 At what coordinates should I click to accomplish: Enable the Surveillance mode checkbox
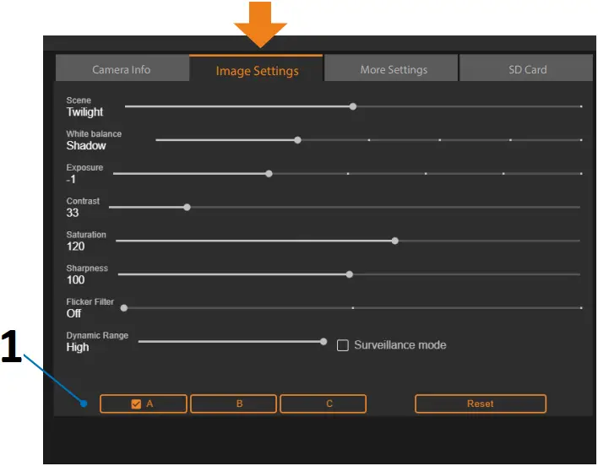(342, 345)
